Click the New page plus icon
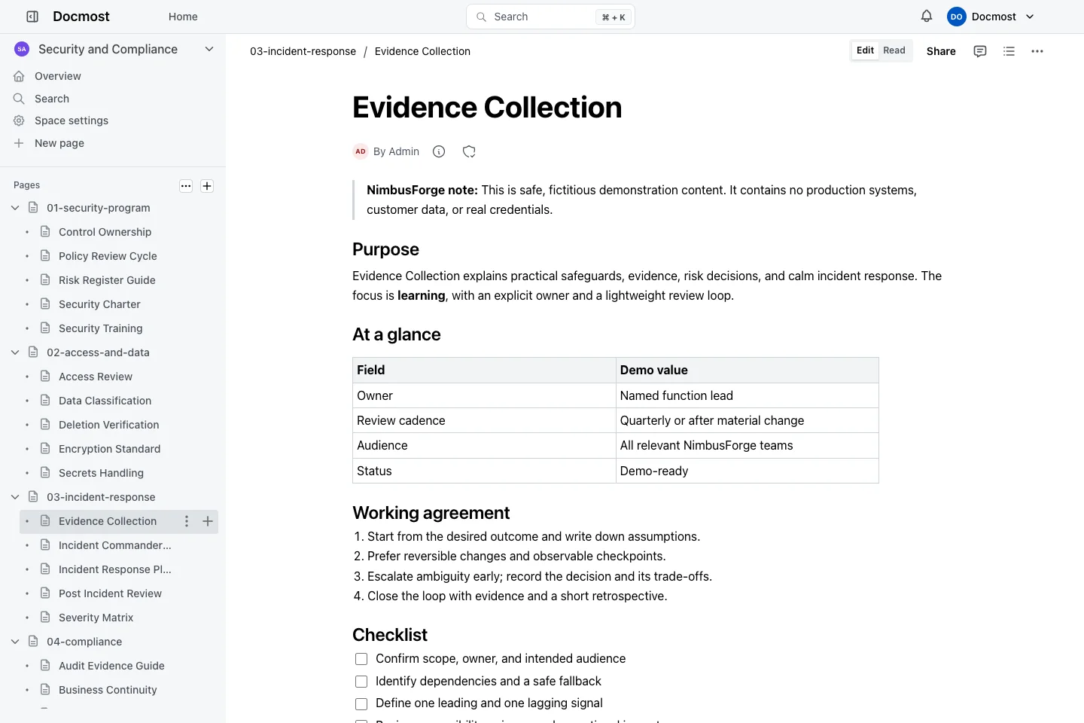 pyautogui.click(x=19, y=143)
